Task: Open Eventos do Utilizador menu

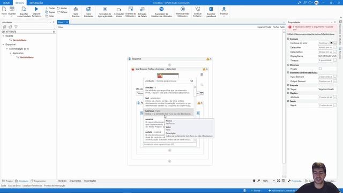Action: click(131, 12)
